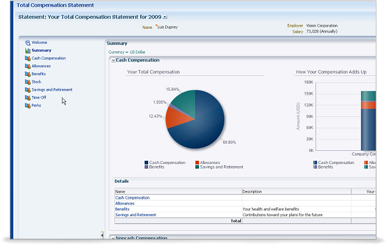Click Benefits swatch in bar chart legend
Screen dimensions: 387x245
click(x=315, y=167)
